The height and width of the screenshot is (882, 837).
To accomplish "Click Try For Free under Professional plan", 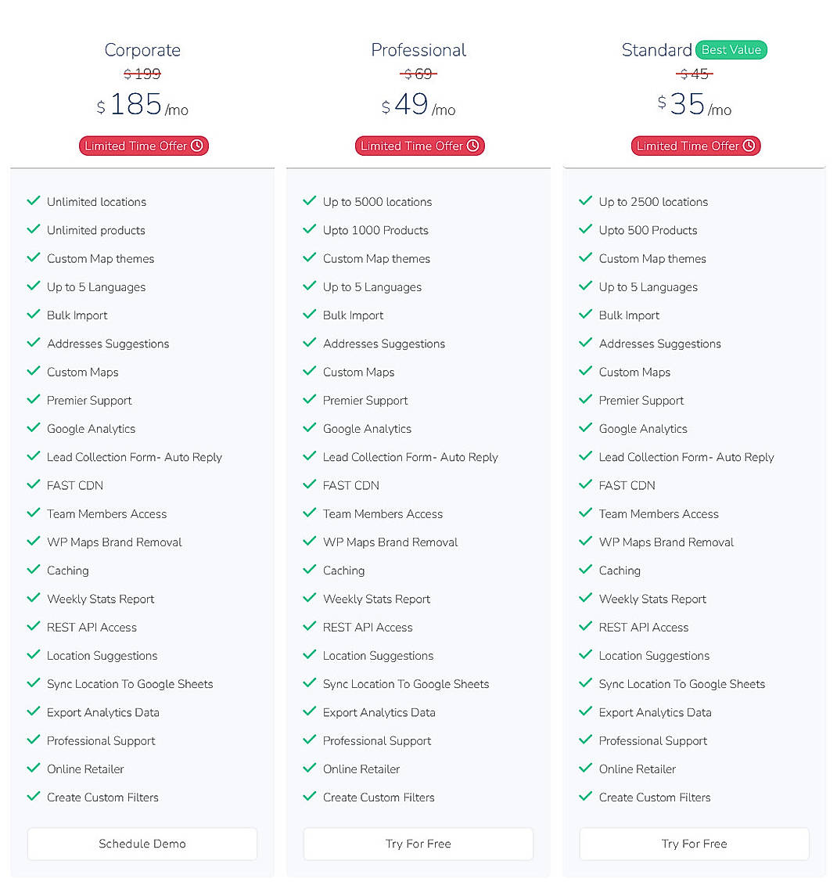I will [x=418, y=844].
